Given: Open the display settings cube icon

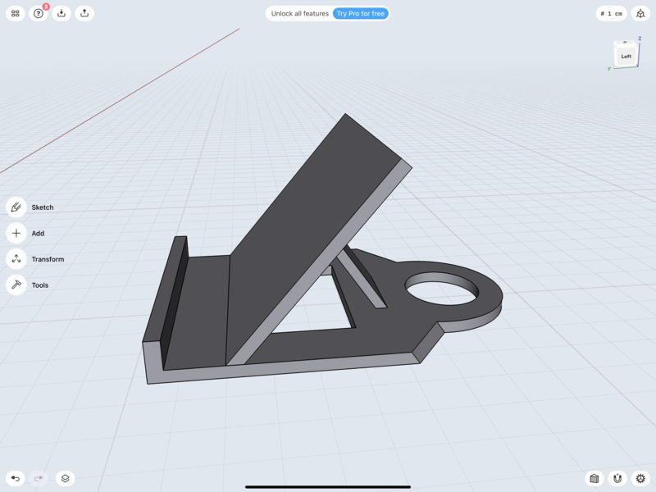Looking at the screenshot, I should pos(596,478).
